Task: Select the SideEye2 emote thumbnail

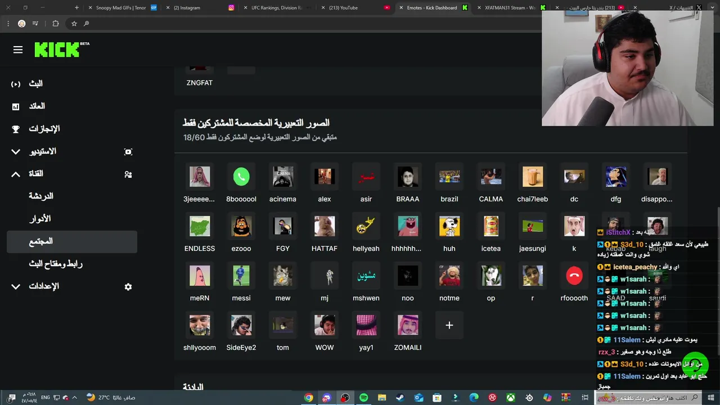Action: click(241, 325)
